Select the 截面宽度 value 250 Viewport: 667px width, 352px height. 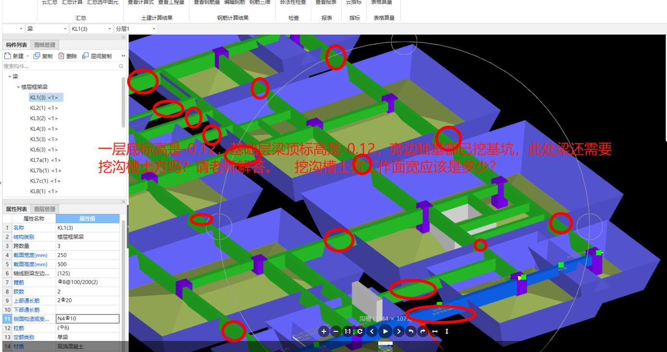tap(87, 255)
